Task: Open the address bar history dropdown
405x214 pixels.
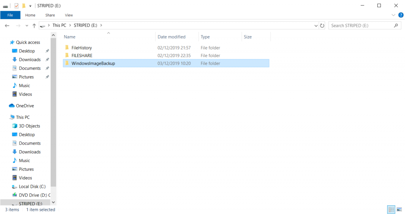Action: [x=316, y=26]
